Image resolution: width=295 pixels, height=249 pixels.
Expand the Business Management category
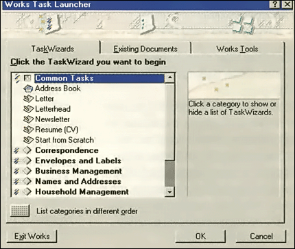pos(78,171)
